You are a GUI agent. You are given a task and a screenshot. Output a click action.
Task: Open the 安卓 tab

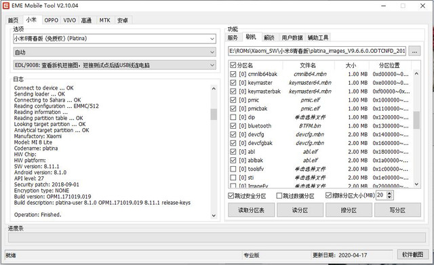point(123,20)
